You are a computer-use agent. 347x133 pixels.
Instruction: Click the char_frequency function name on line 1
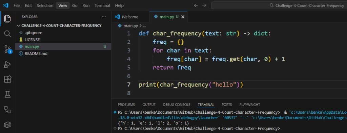[177, 34]
